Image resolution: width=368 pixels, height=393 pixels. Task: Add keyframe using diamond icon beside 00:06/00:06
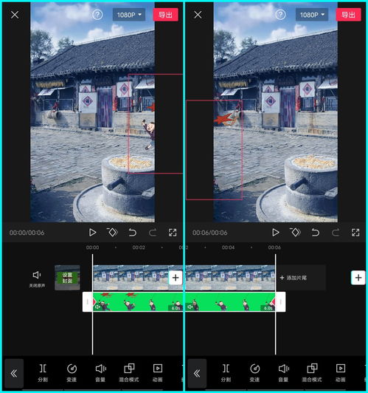[x=295, y=233]
